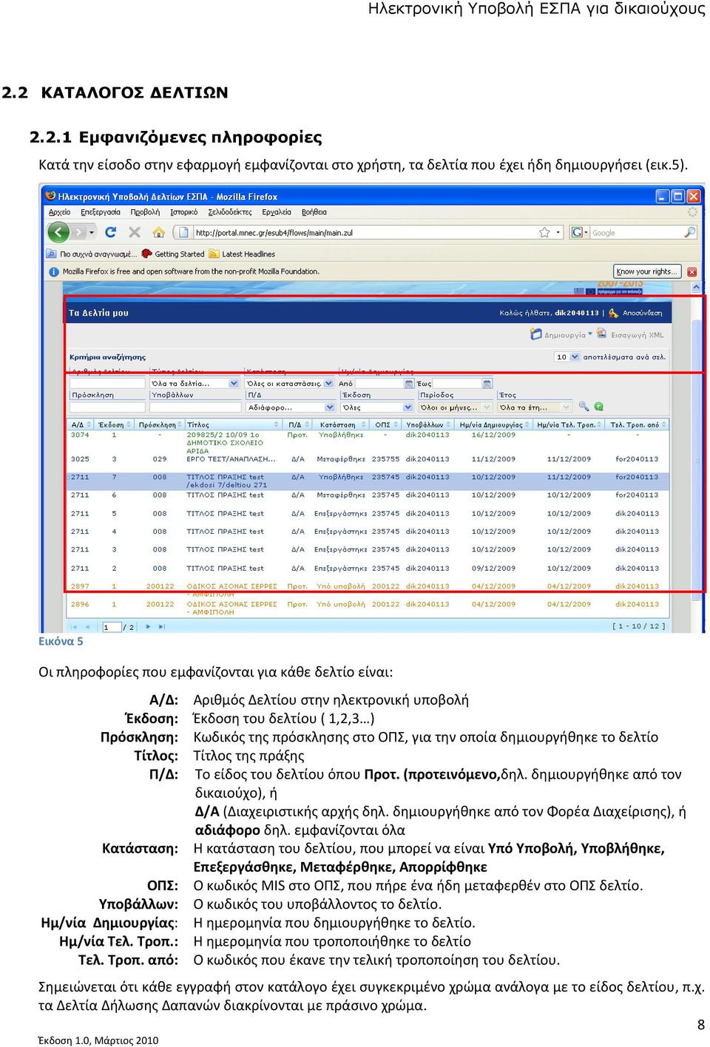Image resolution: width=710 pixels, height=1047 pixels.
Task: Open the 'Όλα τα δελτία...' type dropdown
Action: 195,384
